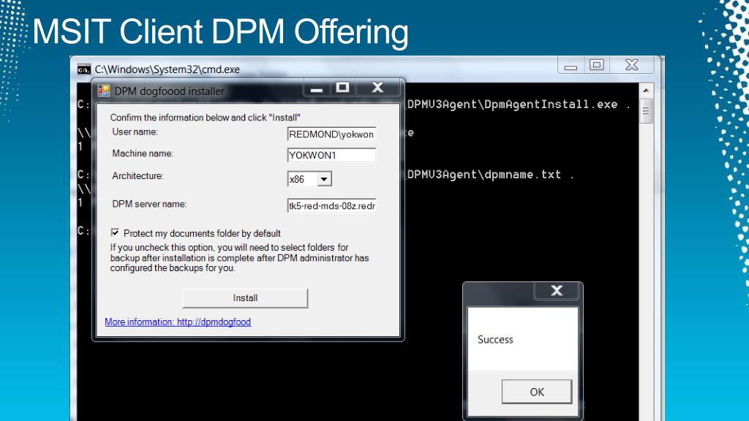Maximize the DPM dogfoood installer window
The height and width of the screenshot is (421, 749).
pyautogui.click(x=342, y=88)
